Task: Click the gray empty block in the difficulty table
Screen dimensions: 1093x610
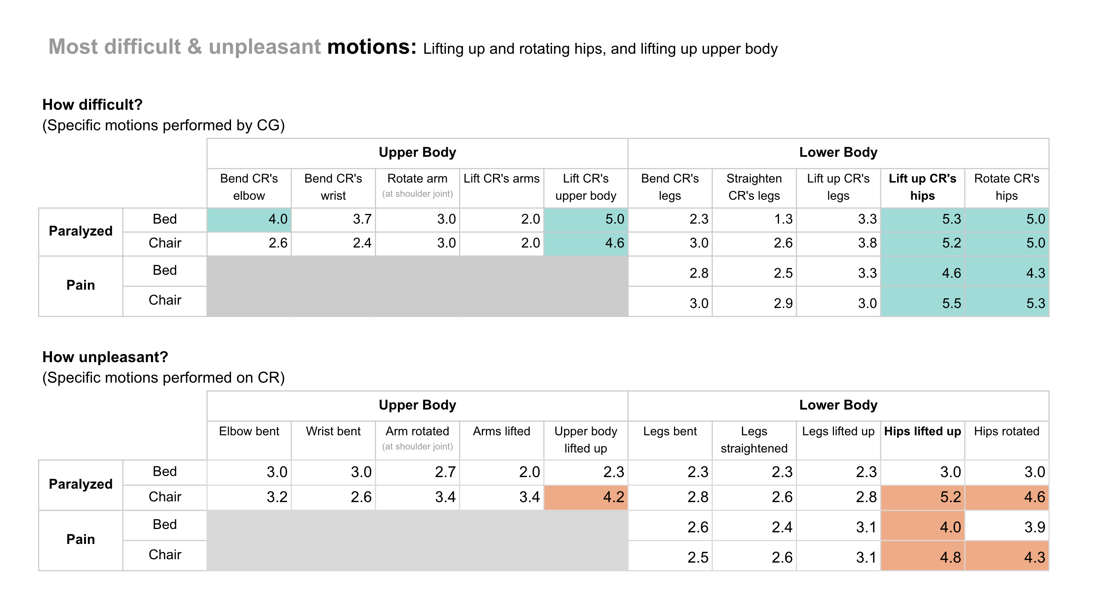Action: tap(417, 286)
